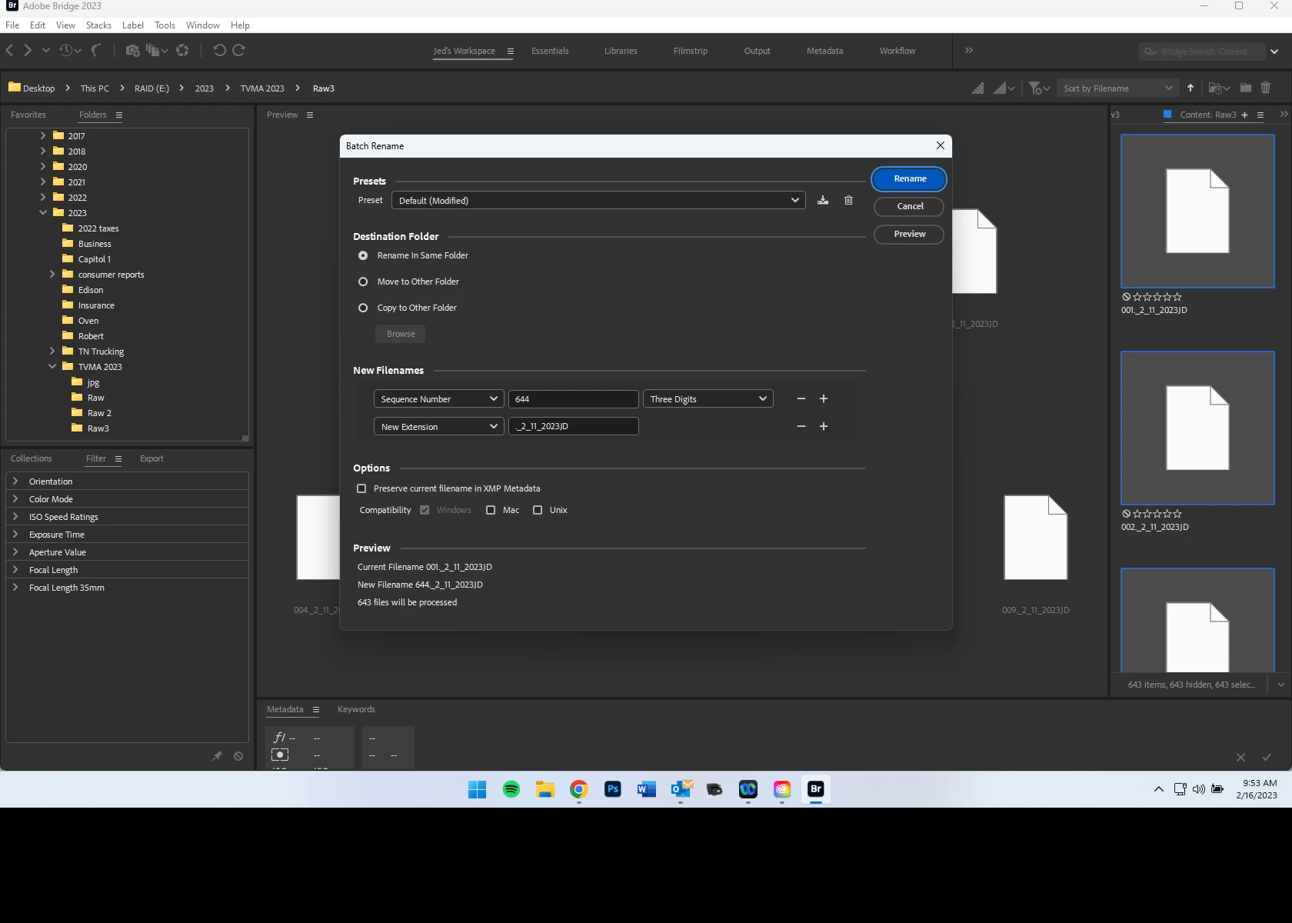
Task: Open the Sequence Number type dropdown
Action: click(438, 399)
